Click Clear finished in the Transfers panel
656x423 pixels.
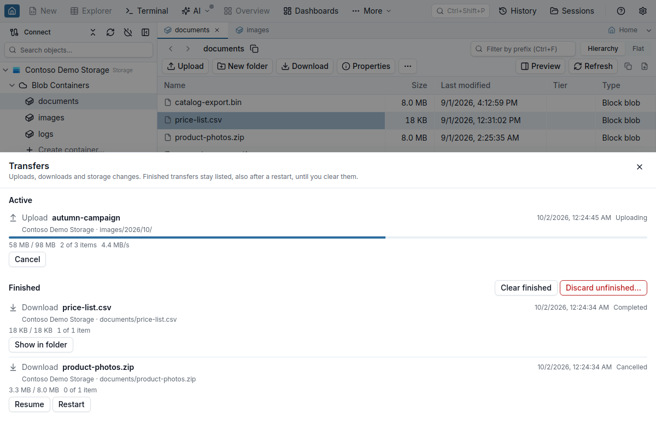tap(526, 288)
